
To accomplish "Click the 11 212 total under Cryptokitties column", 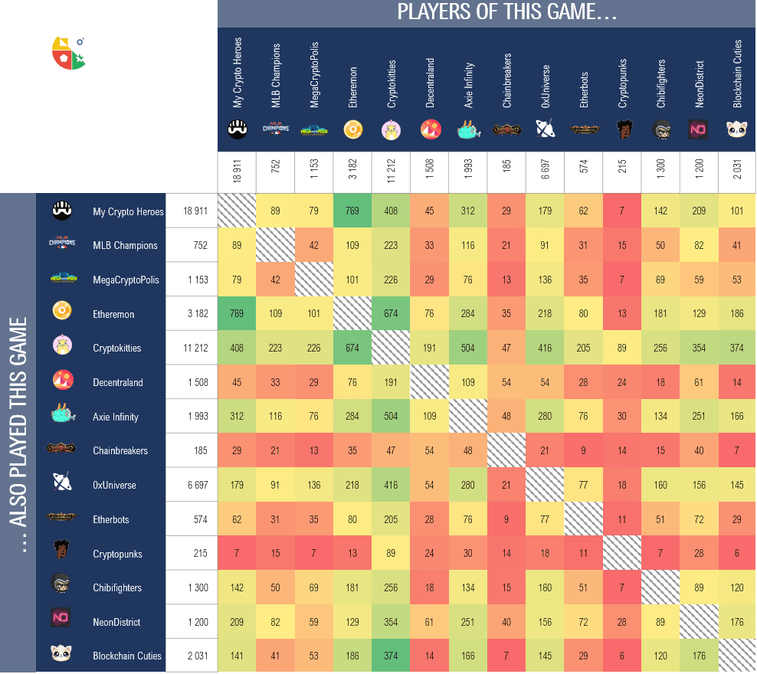I will [x=391, y=172].
